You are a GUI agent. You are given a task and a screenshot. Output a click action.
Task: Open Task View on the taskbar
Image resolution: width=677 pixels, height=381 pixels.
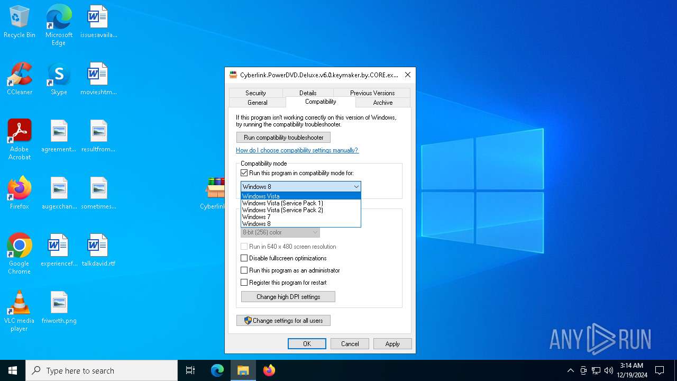coord(190,370)
